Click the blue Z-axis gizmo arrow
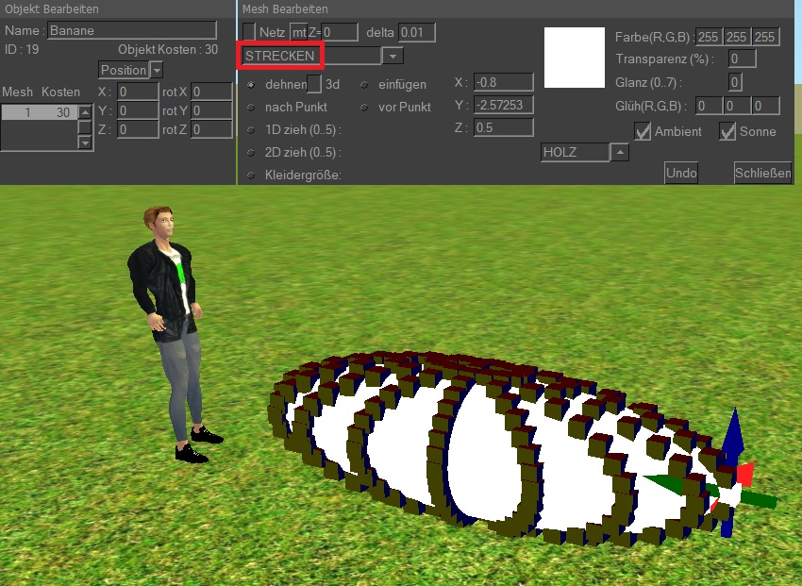The image size is (802, 586). pos(734,436)
